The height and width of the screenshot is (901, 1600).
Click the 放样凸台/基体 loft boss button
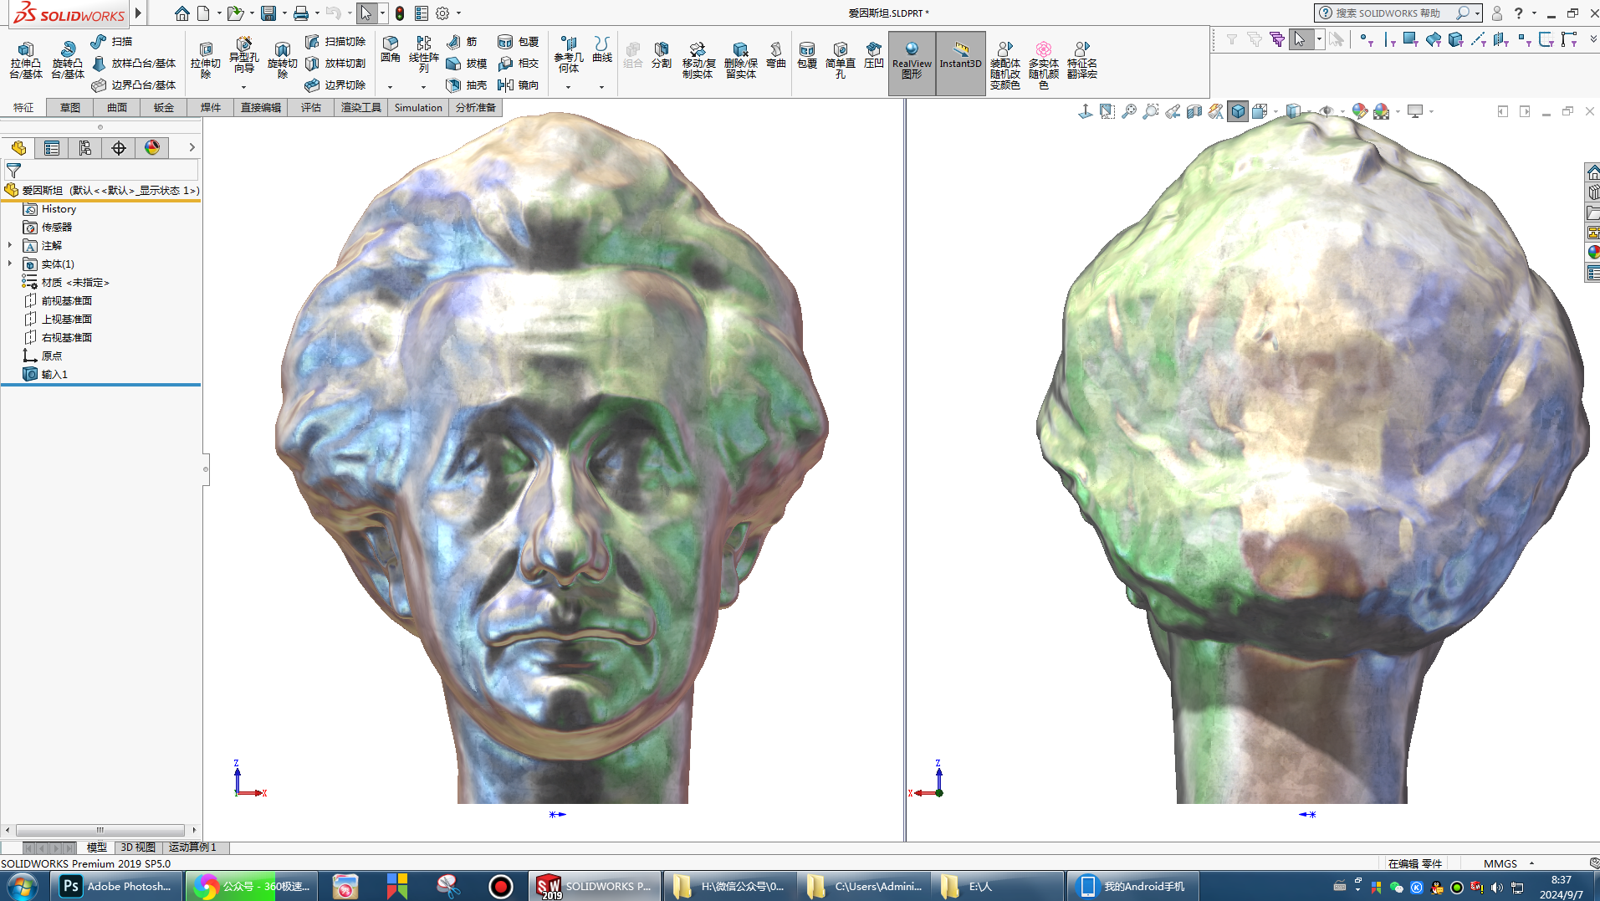[x=134, y=63]
